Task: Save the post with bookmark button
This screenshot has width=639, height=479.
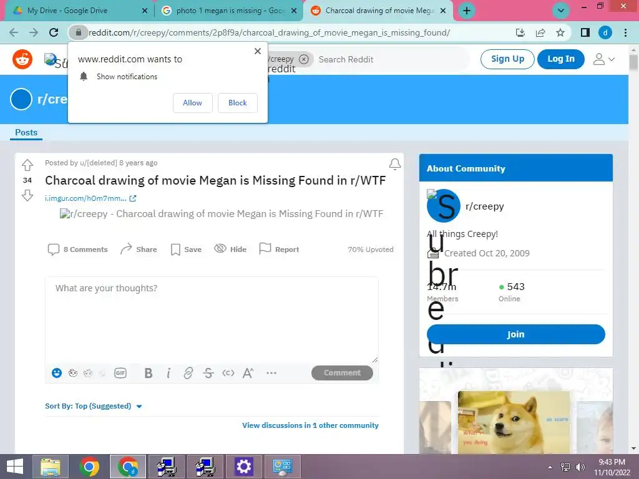Action: [186, 249]
